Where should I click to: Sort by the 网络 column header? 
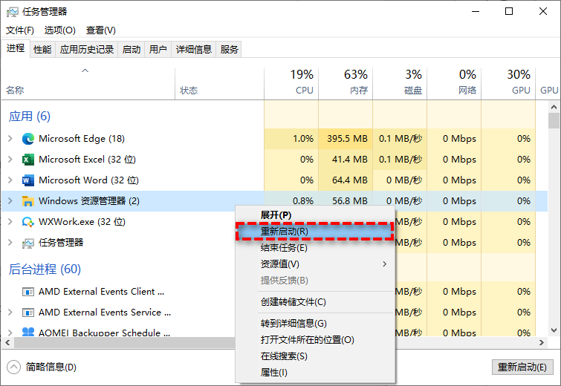[x=454, y=83]
